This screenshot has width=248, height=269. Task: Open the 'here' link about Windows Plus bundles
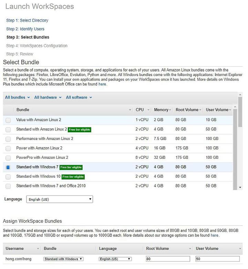click(102, 85)
